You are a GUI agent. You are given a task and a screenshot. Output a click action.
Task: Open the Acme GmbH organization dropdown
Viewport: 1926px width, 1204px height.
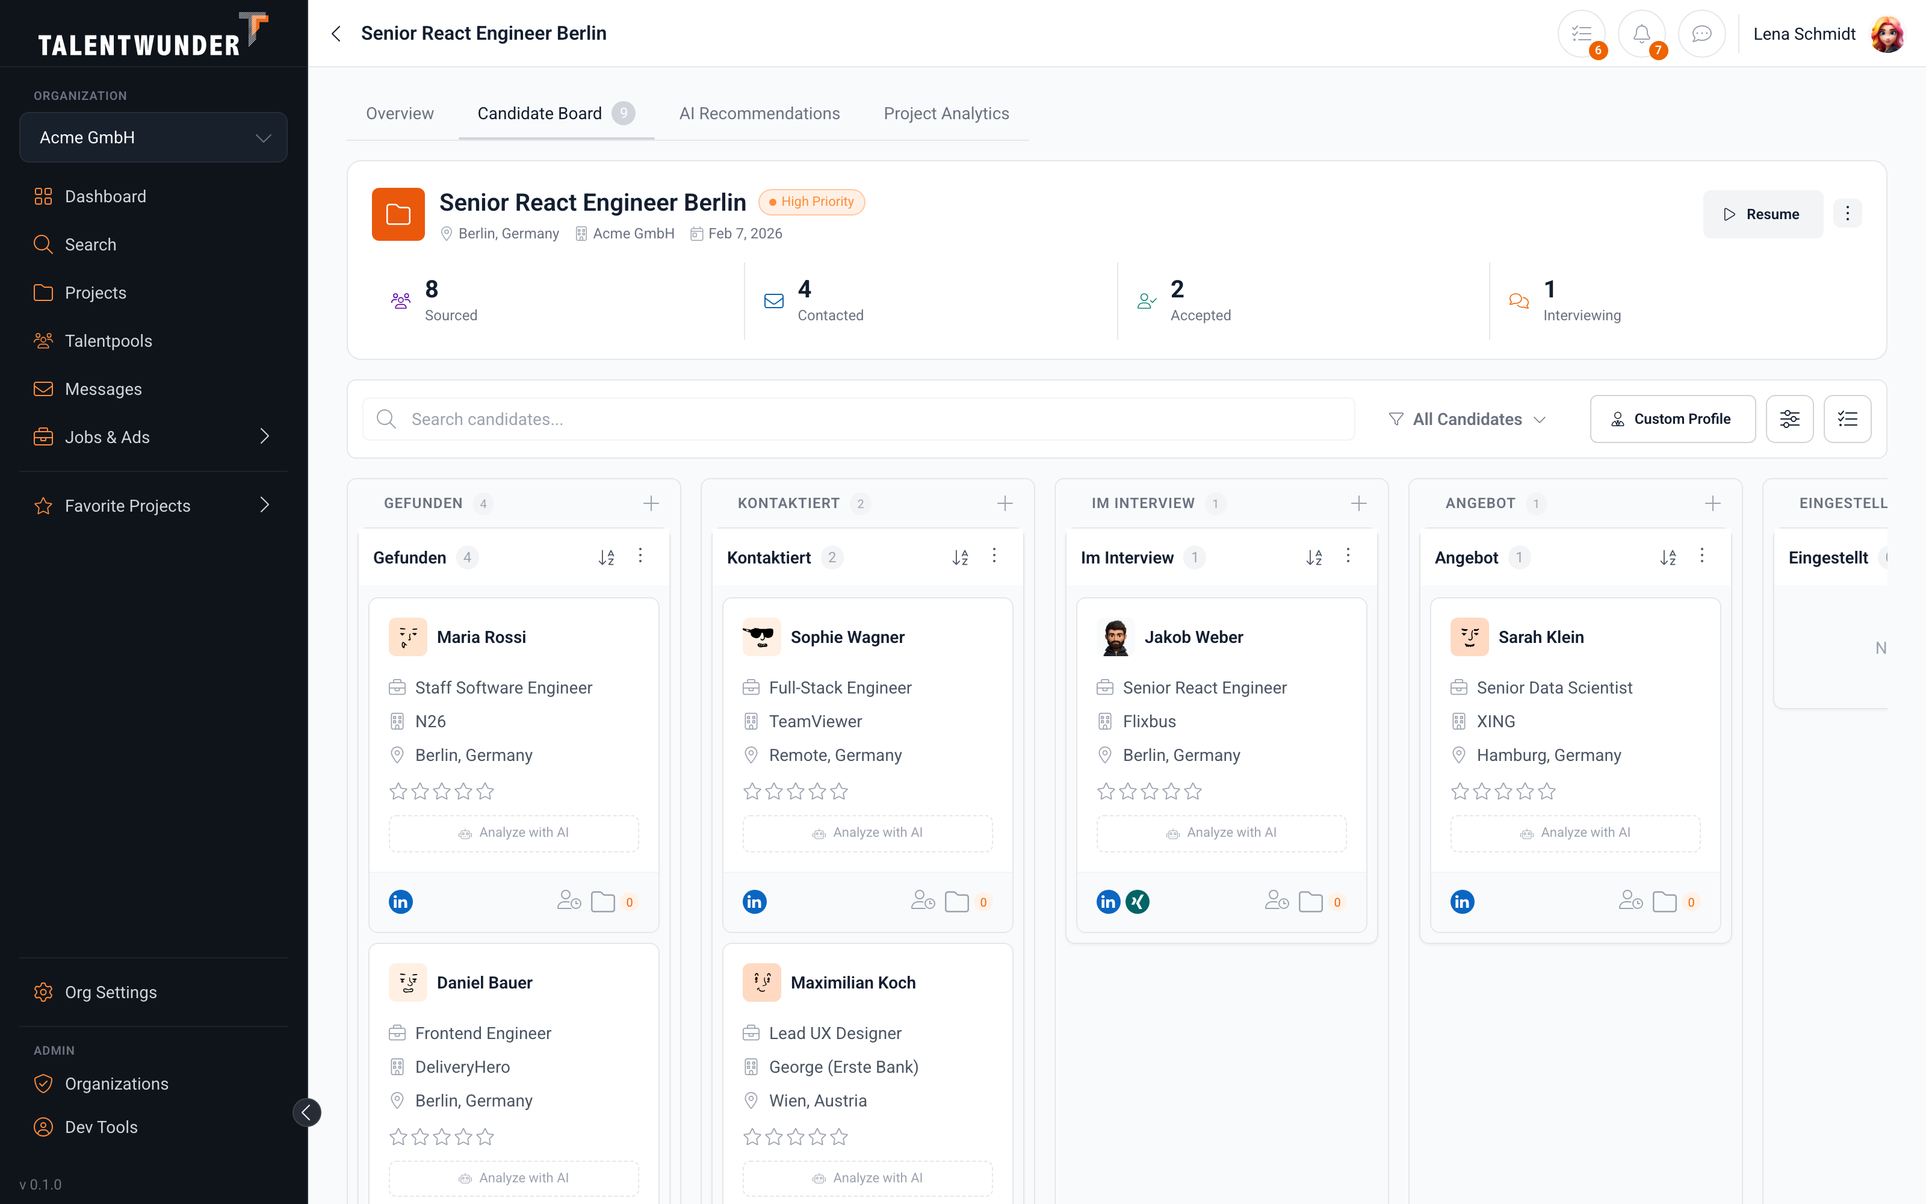(x=153, y=137)
